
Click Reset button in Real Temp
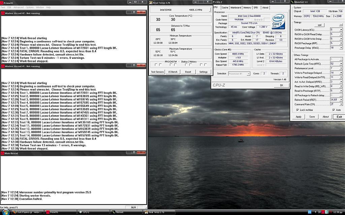[x=188, y=72]
